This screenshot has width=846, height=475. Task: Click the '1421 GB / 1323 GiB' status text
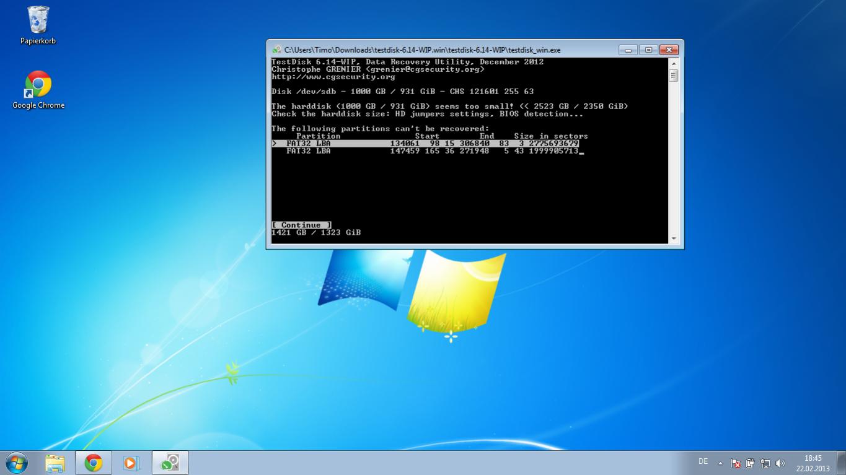[316, 233]
